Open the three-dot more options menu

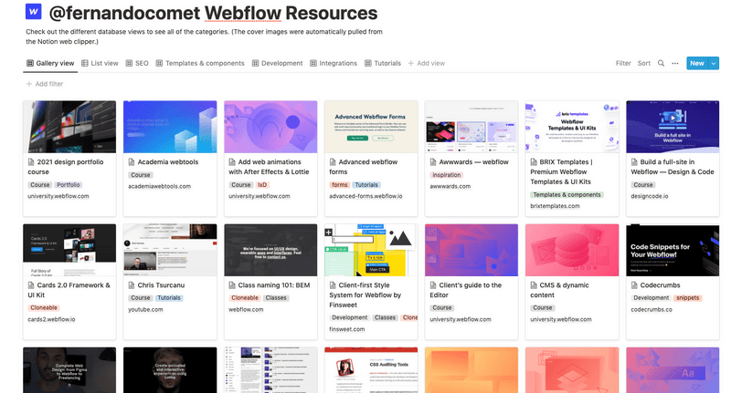pyautogui.click(x=675, y=63)
